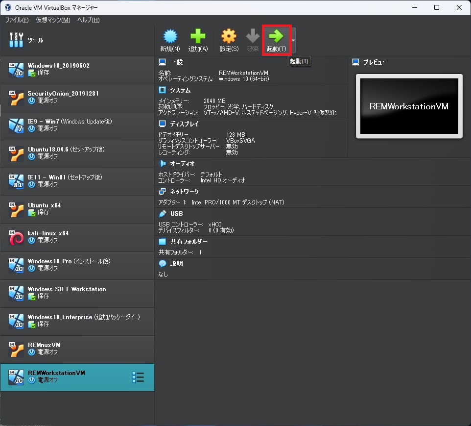Click the ネットワーク section header
This screenshot has width=471, height=426.
(185, 192)
